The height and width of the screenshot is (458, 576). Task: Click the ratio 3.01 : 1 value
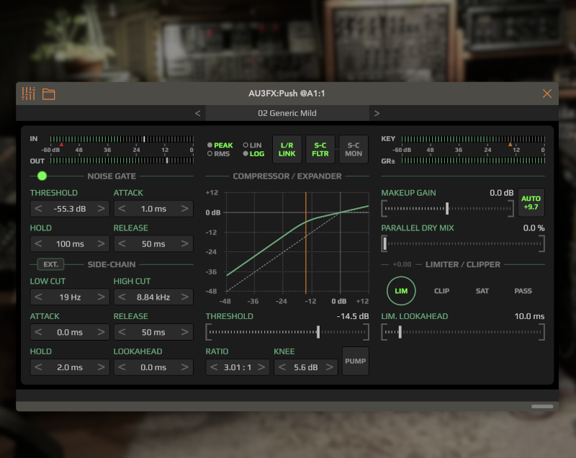click(238, 367)
